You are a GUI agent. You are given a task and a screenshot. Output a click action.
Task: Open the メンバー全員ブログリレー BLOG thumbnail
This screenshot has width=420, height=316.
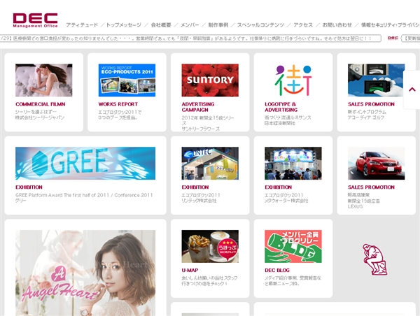[293, 246]
